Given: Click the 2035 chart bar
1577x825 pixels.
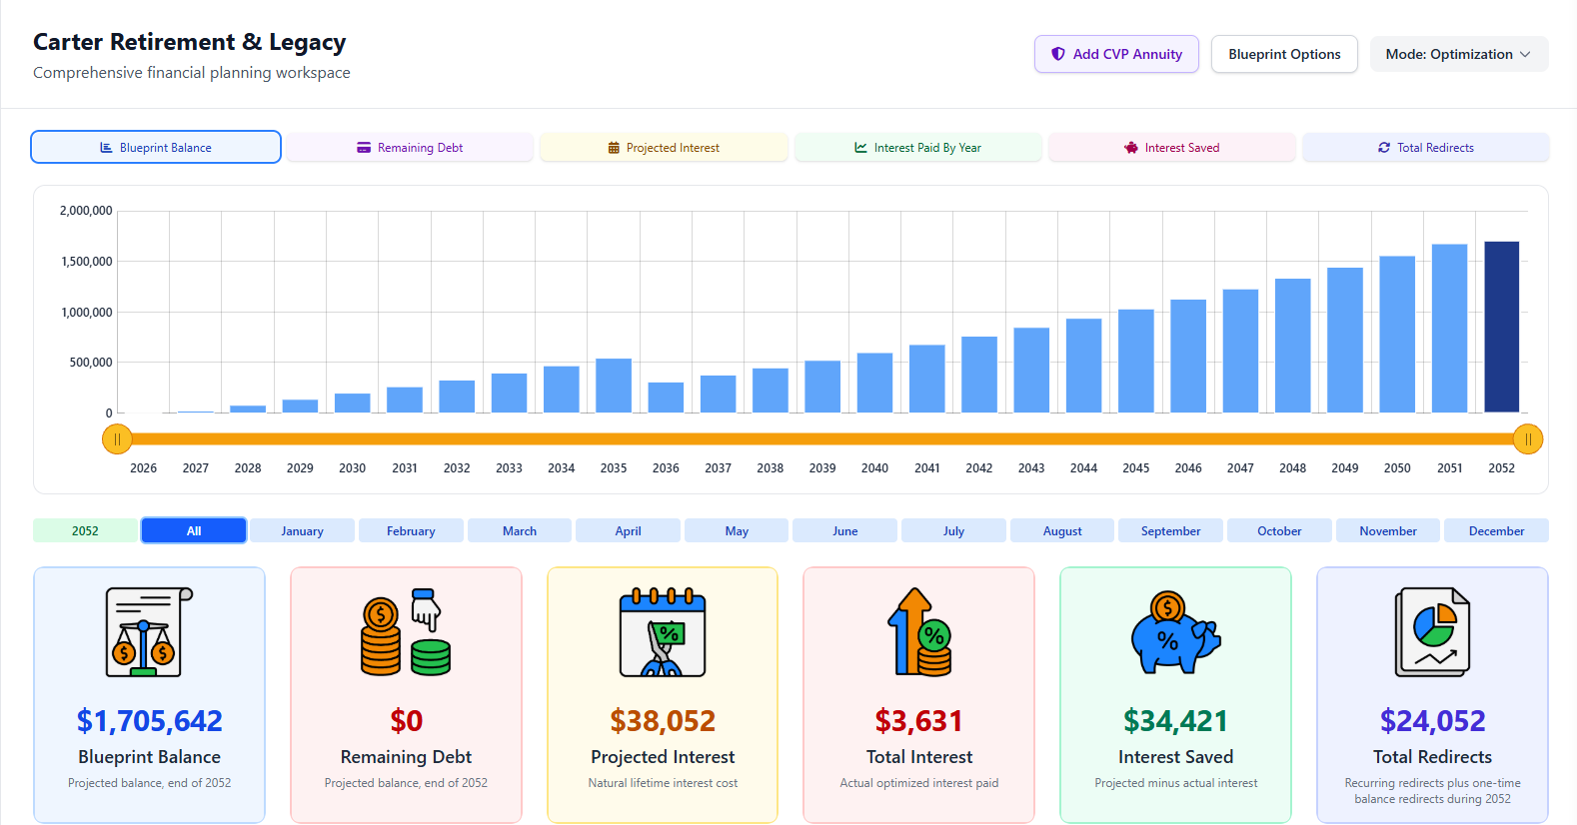Looking at the screenshot, I should 614,386.
